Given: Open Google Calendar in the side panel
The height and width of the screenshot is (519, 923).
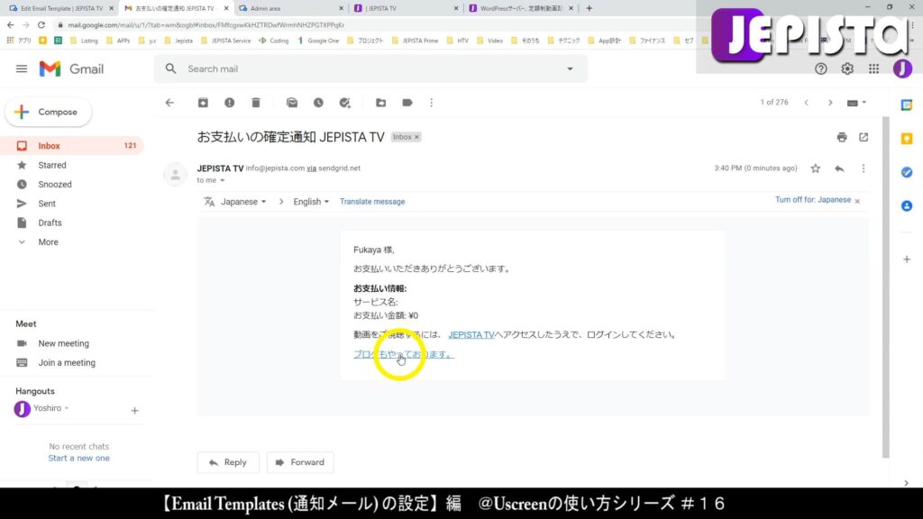Looking at the screenshot, I should coord(907,105).
